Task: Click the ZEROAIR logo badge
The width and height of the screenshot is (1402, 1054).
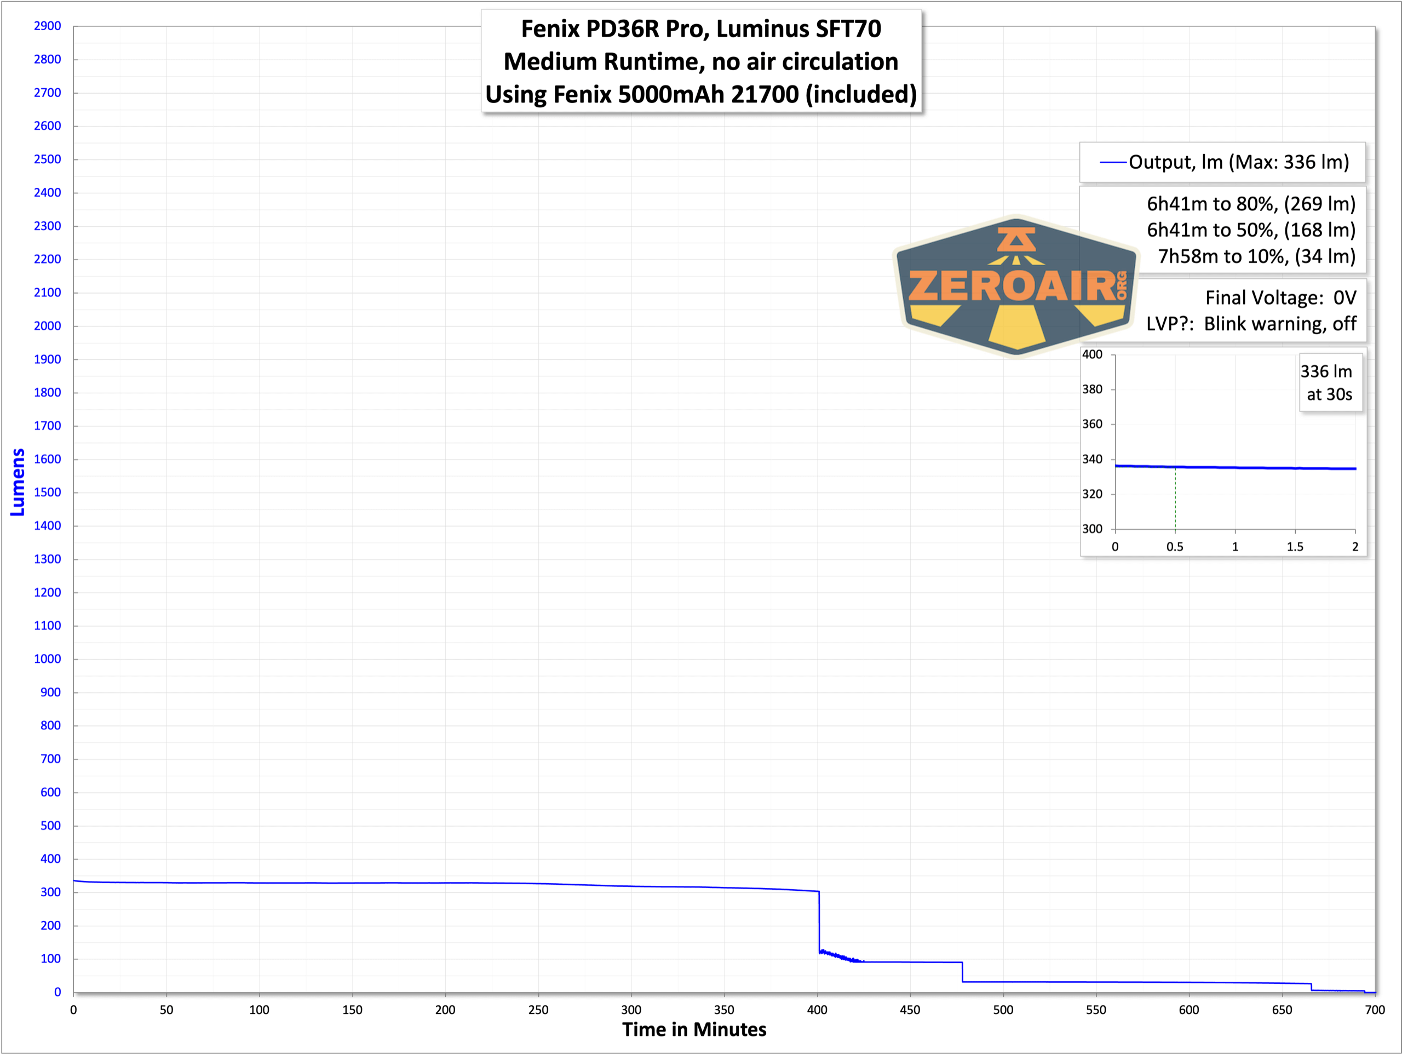Action: pyautogui.click(x=1016, y=287)
